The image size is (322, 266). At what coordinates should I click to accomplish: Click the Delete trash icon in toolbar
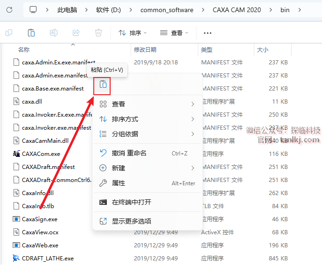coord(98,33)
